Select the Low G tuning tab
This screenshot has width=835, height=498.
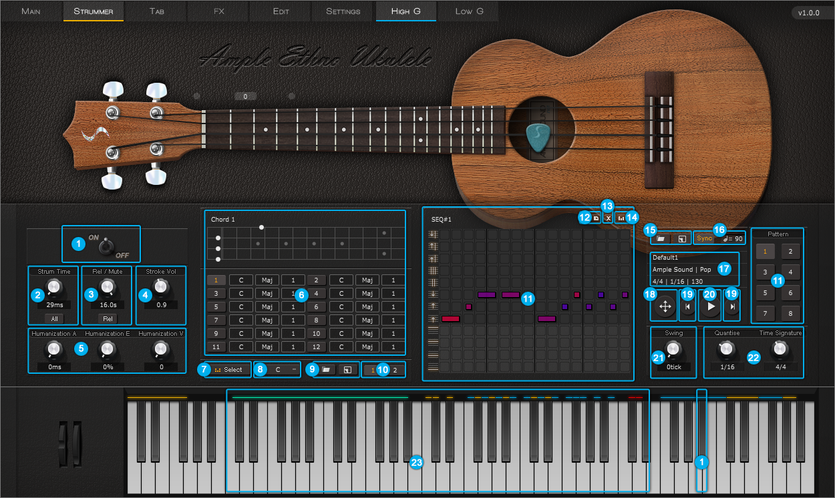(469, 11)
